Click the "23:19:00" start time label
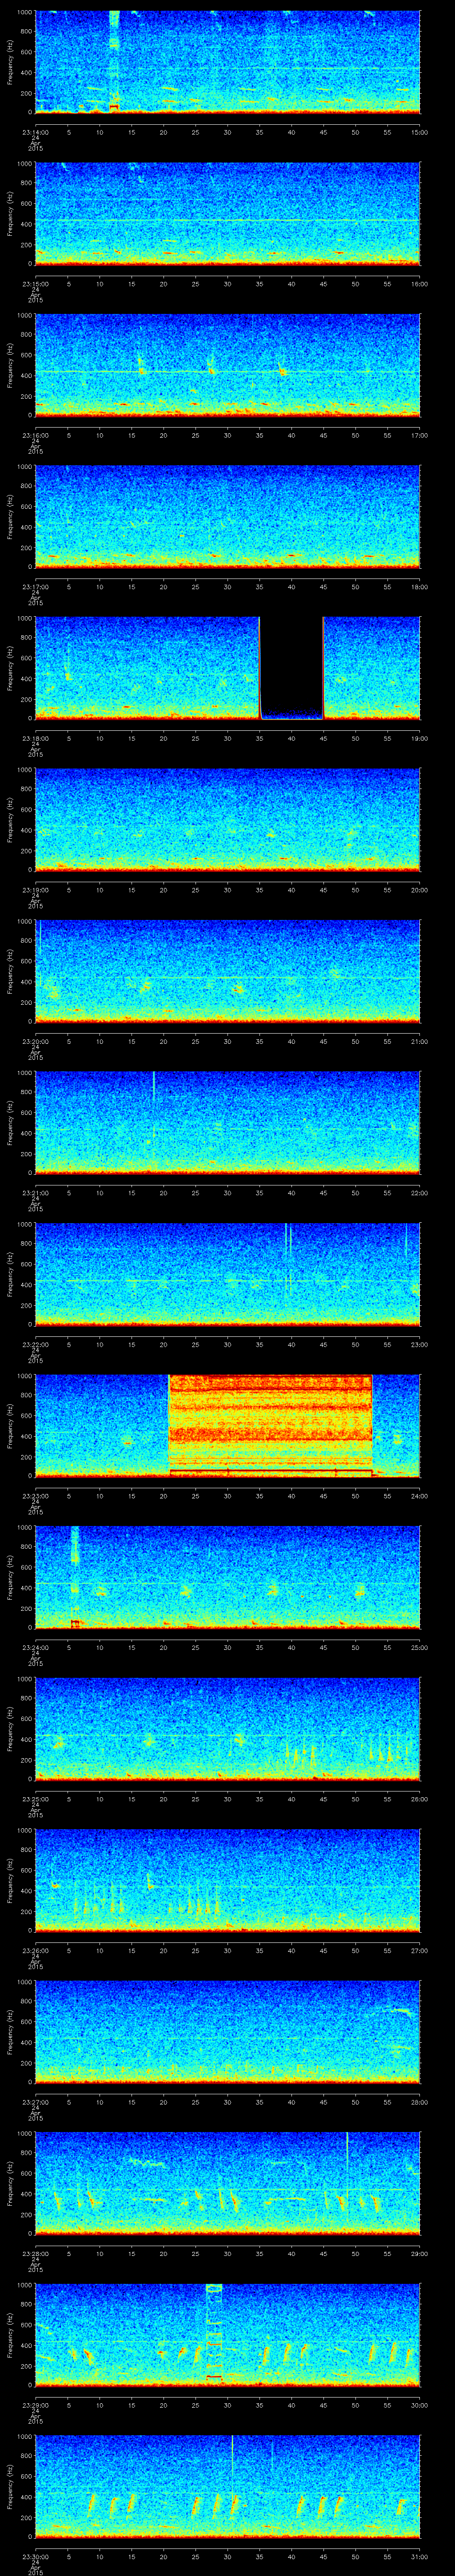Viewport: 455px width, 2576px height. point(35,890)
